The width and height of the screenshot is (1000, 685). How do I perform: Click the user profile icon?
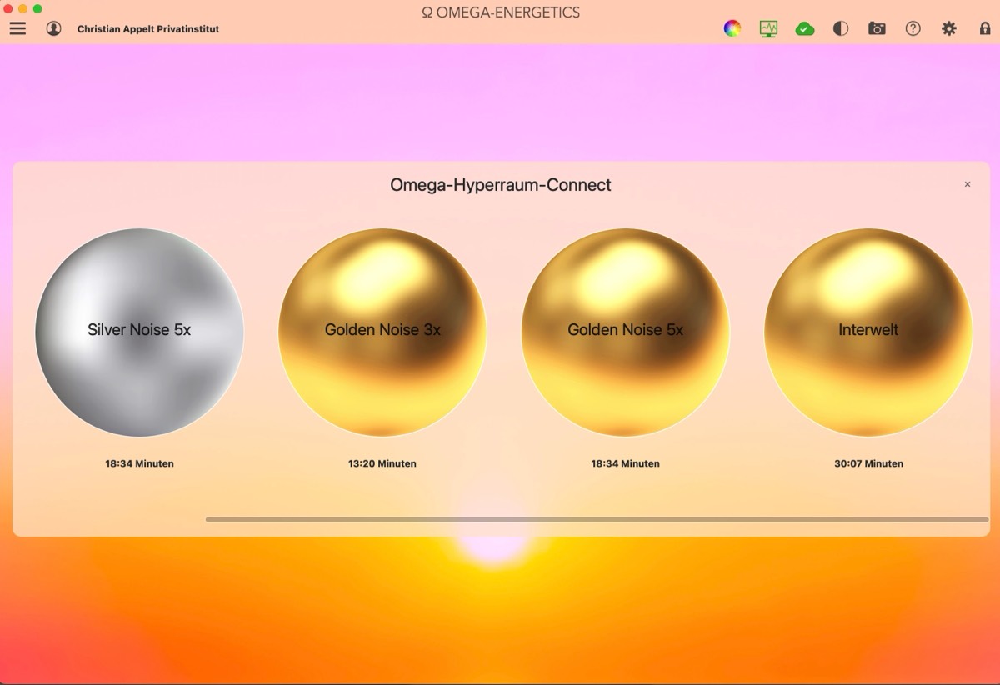tap(54, 28)
